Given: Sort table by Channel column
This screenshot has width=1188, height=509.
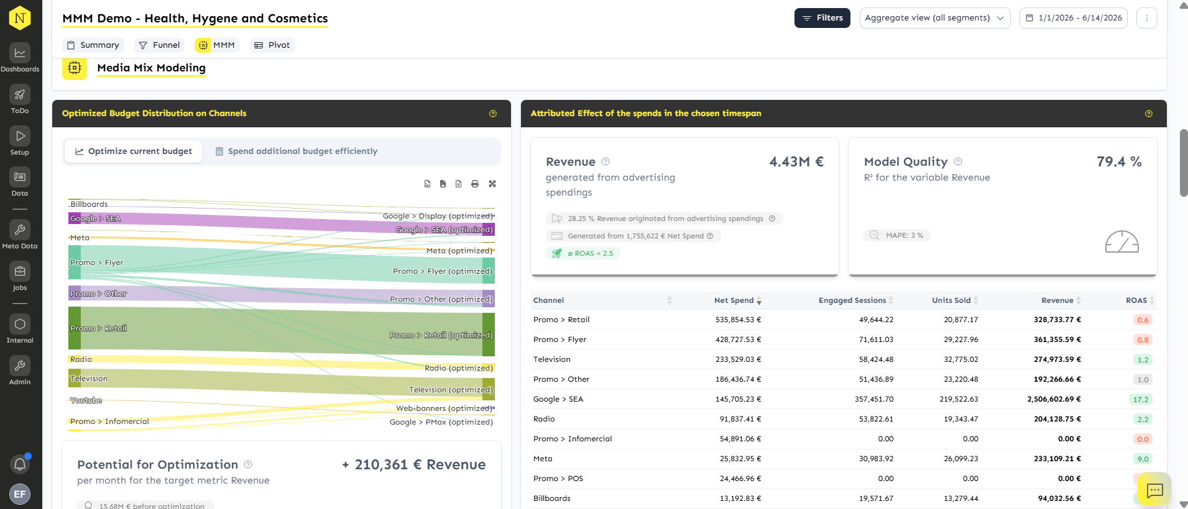Looking at the screenshot, I should (602, 300).
